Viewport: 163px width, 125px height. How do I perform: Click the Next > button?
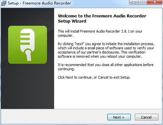(x=119, y=117)
